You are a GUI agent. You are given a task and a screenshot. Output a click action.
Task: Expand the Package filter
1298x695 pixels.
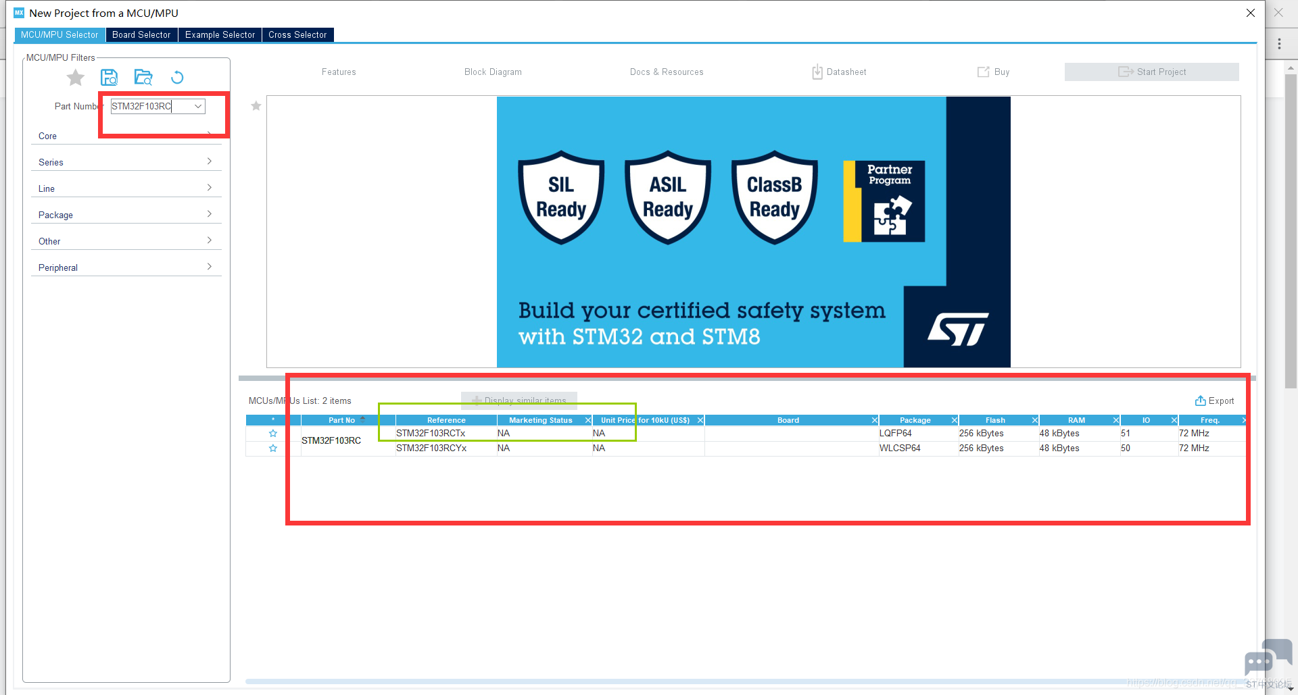(x=126, y=215)
